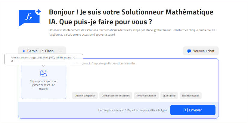
Task: Open the Gemini 2.5 Flash model selector
Action: click(42, 51)
